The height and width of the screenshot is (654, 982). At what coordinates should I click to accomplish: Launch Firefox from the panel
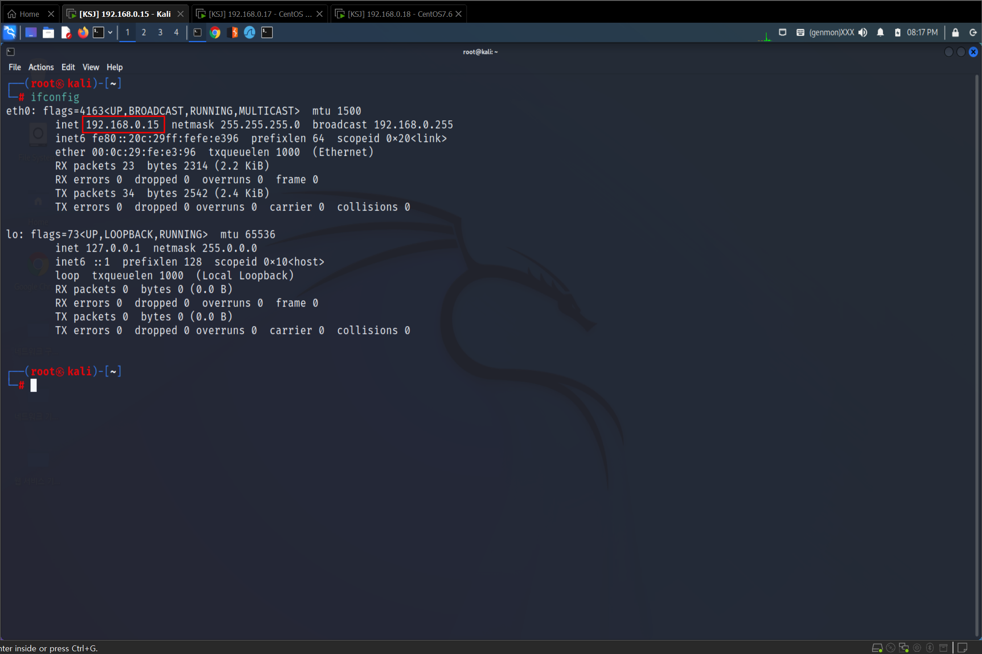pos(83,32)
